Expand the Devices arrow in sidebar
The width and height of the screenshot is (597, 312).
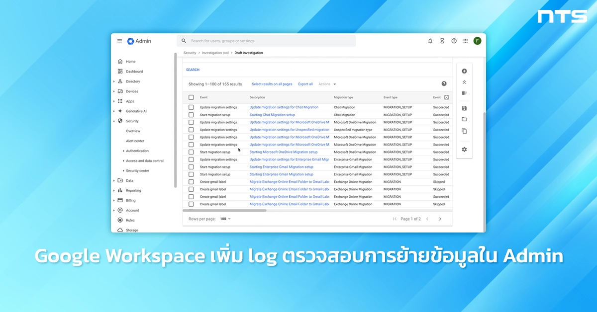coord(114,91)
